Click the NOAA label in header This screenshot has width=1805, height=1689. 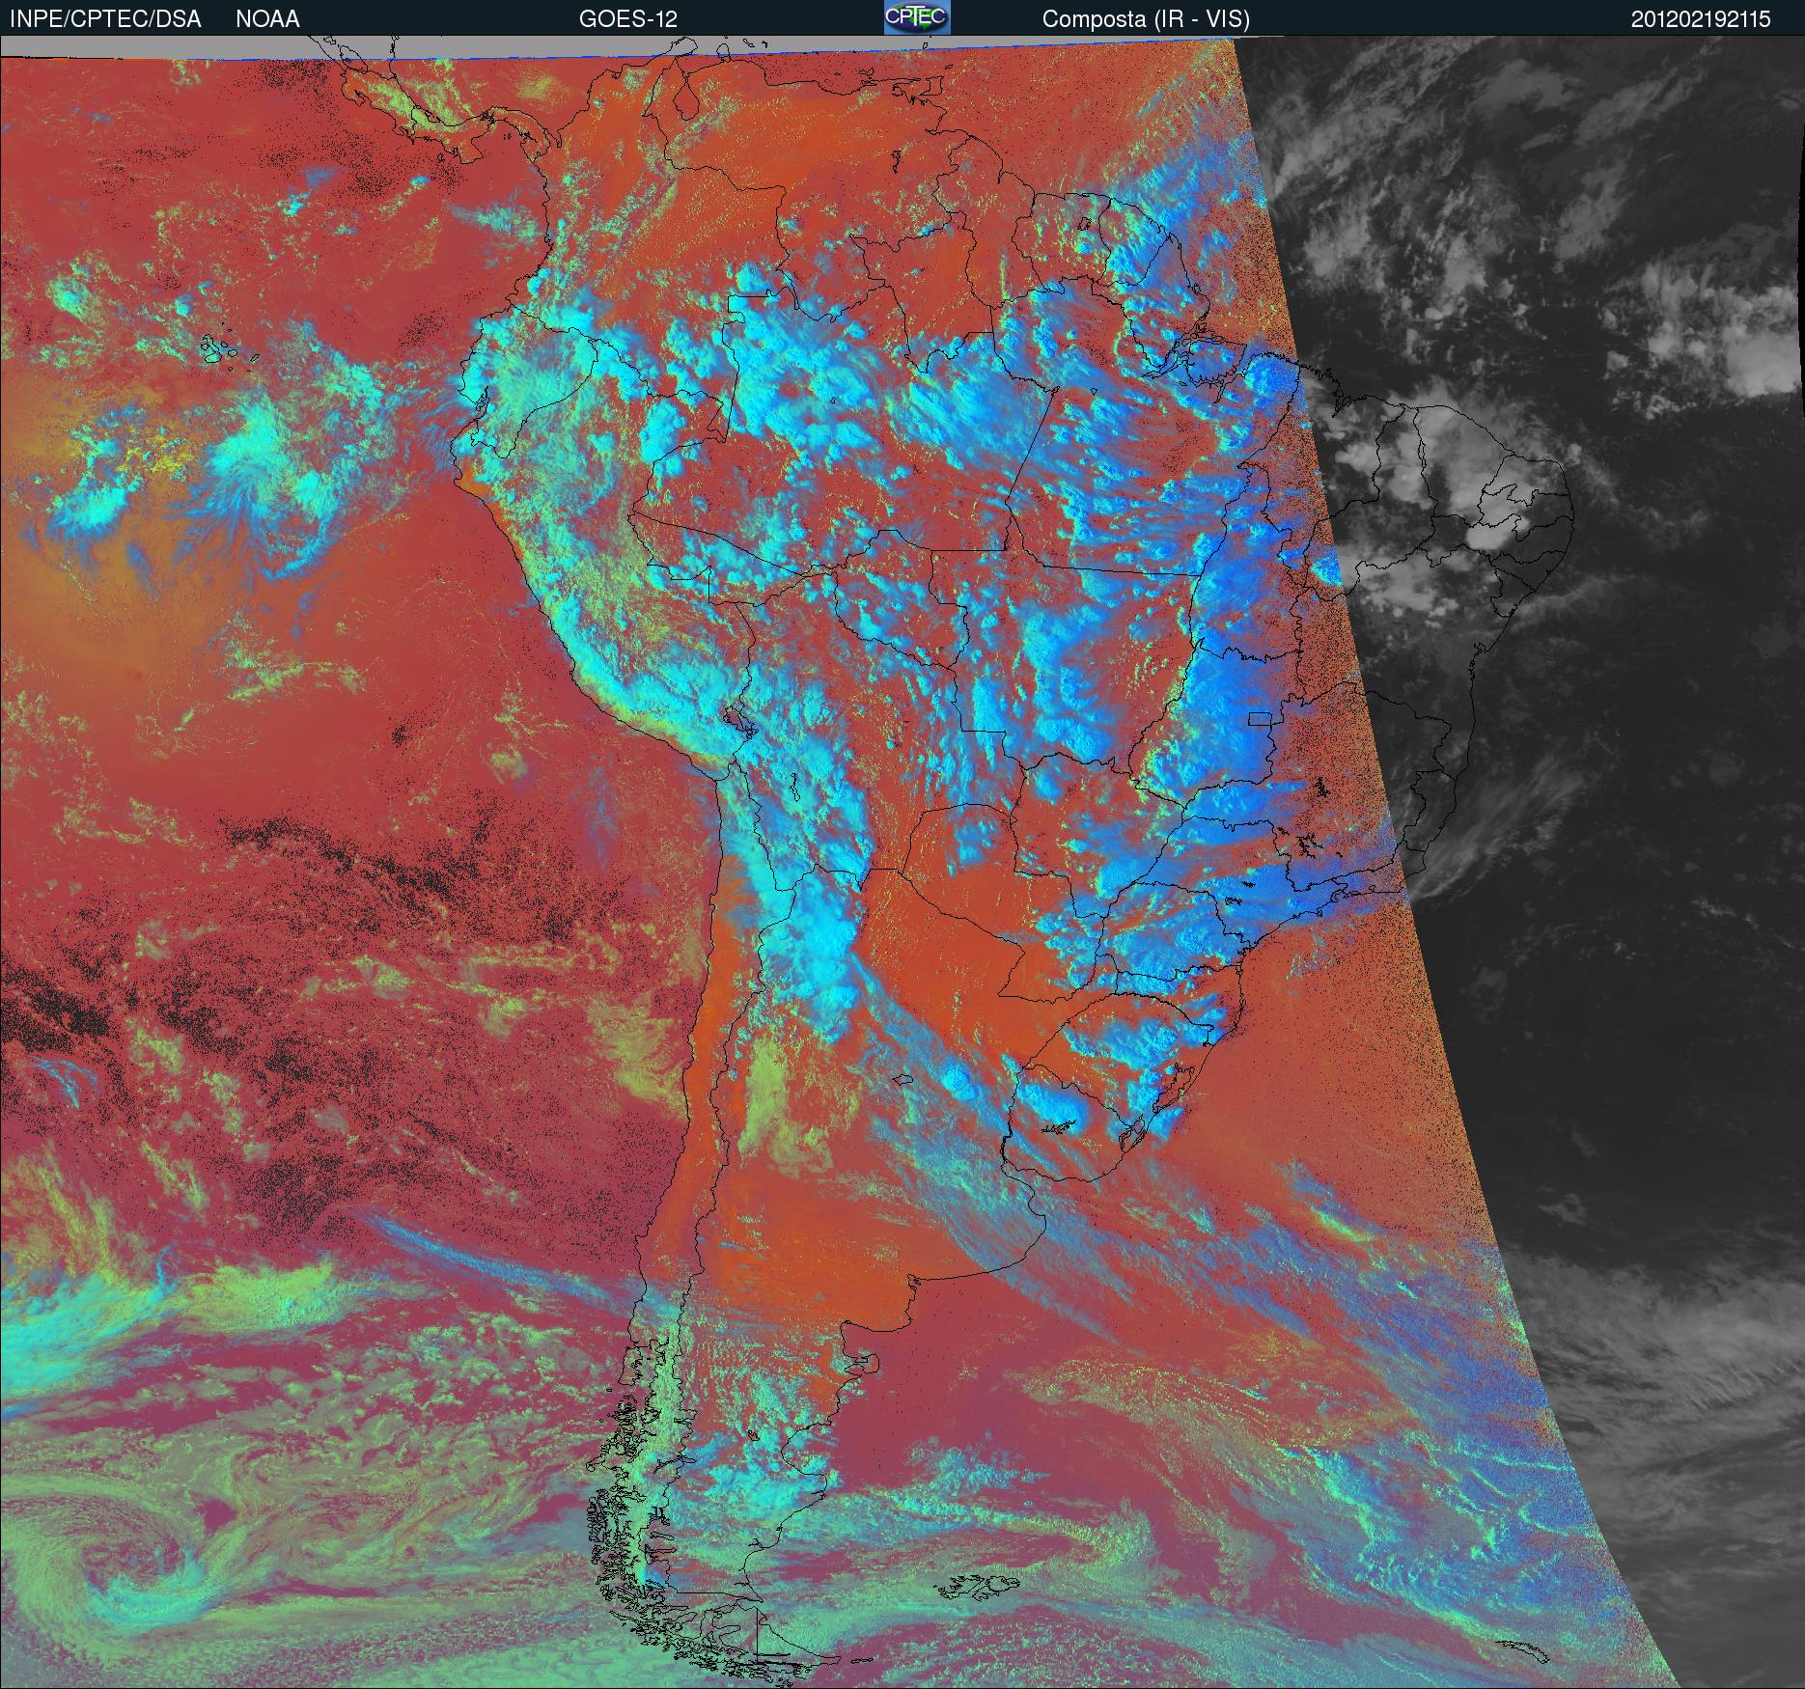[x=267, y=19]
